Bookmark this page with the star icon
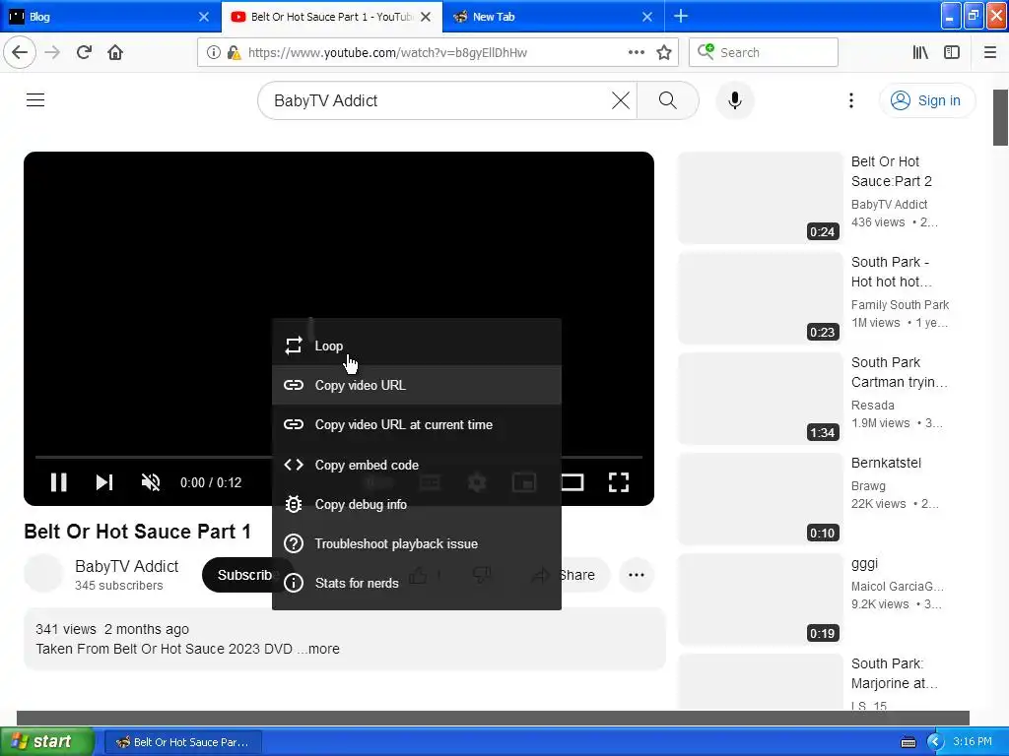This screenshot has height=756, width=1009. click(x=664, y=53)
